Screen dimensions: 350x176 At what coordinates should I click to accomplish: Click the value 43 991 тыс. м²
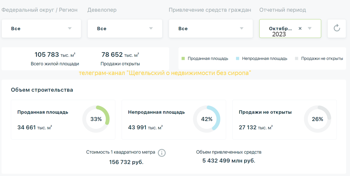(x=146, y=127)
